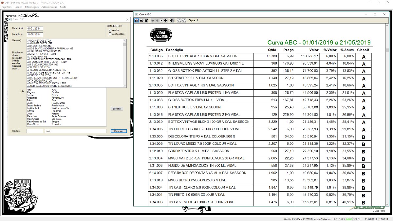Click value 113.656,27 in Valor column
The image size is (393, 221).
(x=310, y=56)
